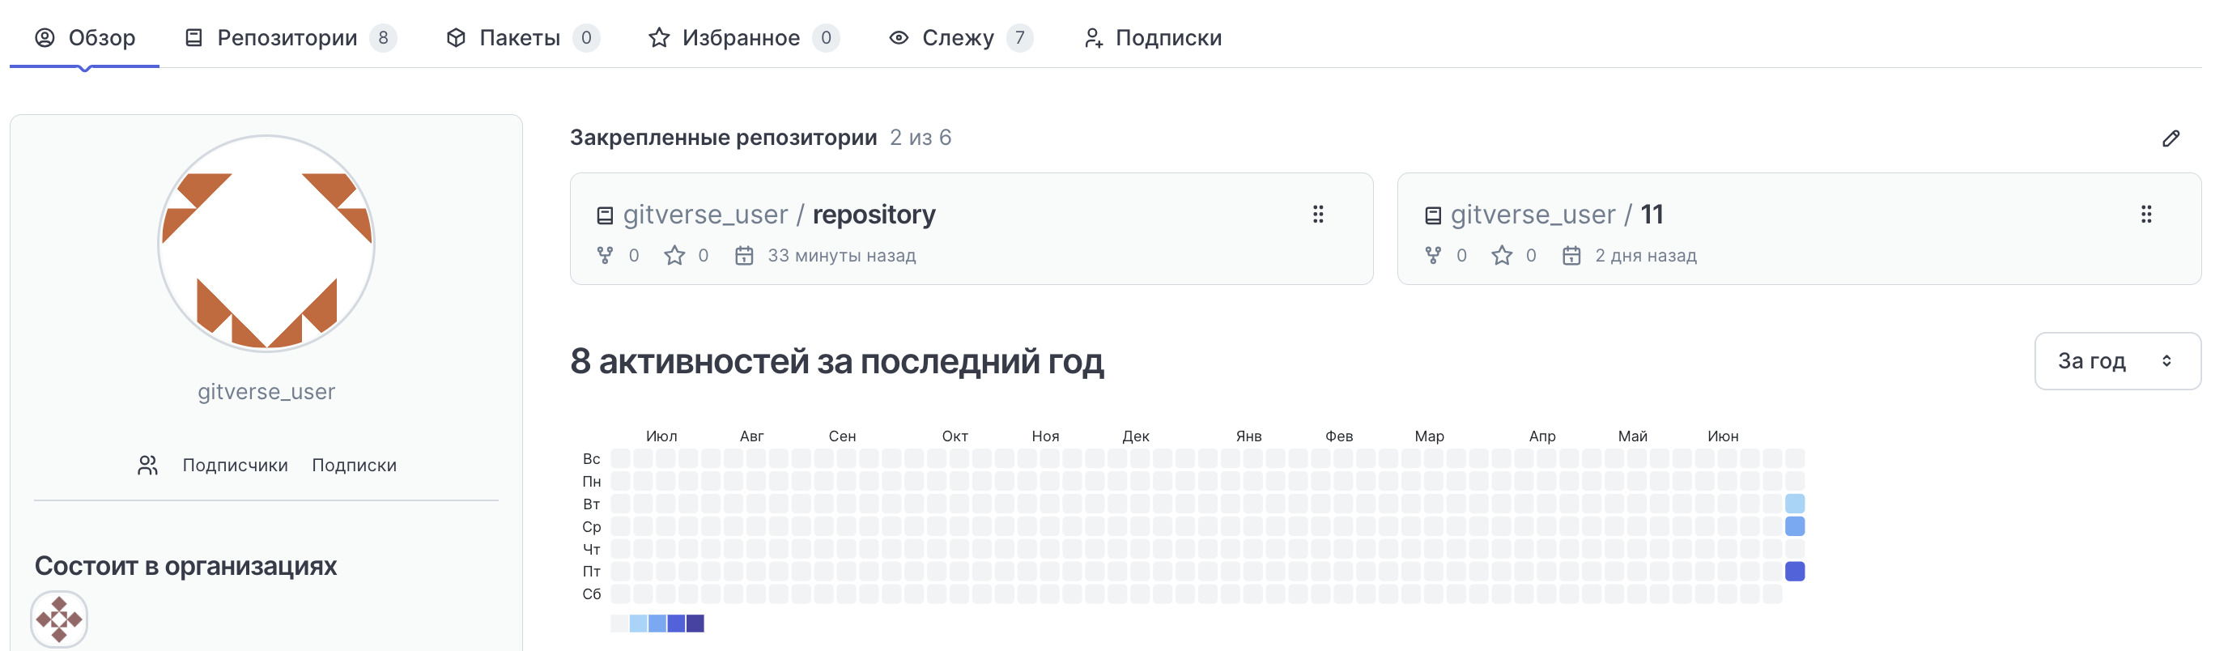Click the followers people icon
Viewport: 2228px width, 651px height.
coord(148,465)
